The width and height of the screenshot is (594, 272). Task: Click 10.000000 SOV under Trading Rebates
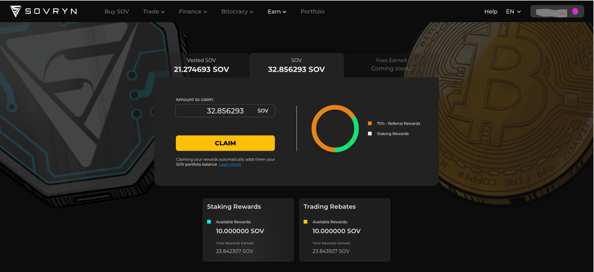336,231
